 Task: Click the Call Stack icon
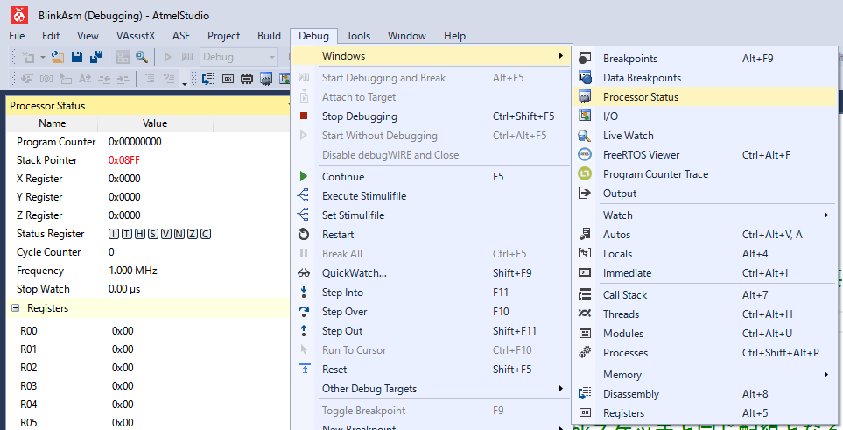585,294
